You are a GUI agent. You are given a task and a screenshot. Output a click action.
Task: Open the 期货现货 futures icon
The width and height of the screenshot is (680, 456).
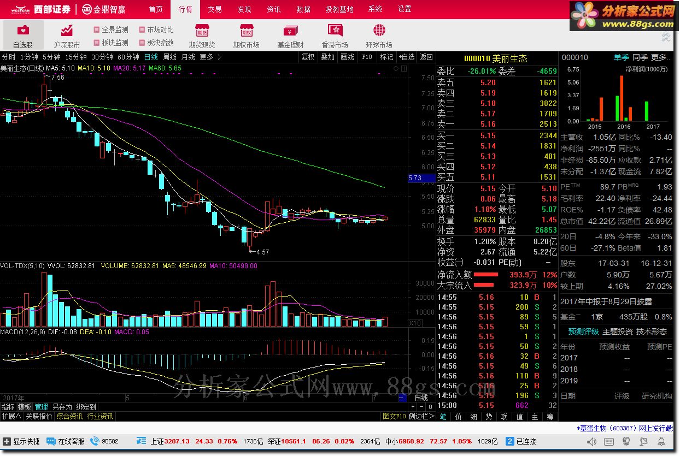click(202, 30)
